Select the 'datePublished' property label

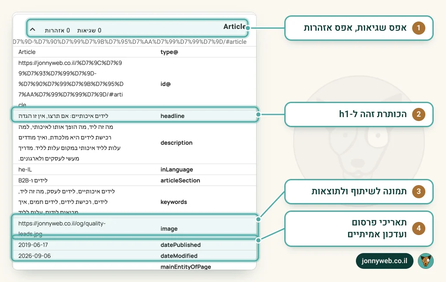pos(180,245)
